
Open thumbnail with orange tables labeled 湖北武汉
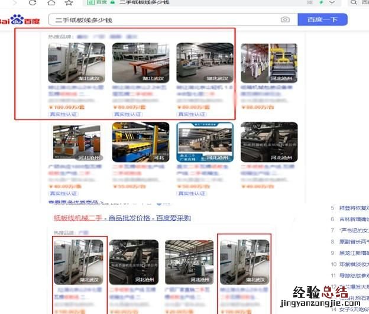(x=141, y=63)
